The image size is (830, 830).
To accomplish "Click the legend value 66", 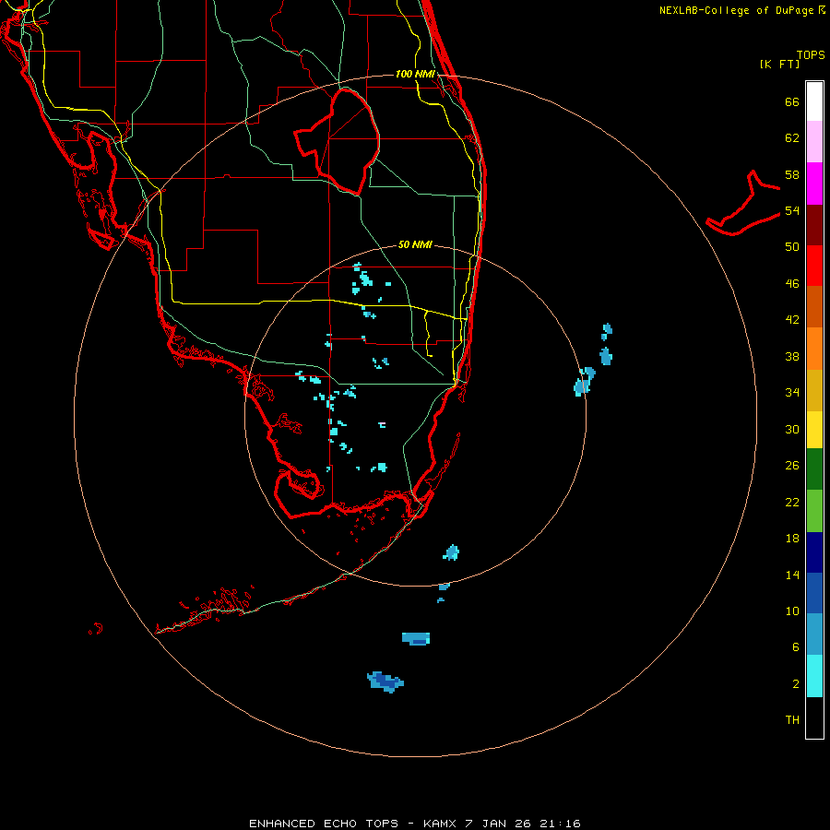I will [792, 101].
